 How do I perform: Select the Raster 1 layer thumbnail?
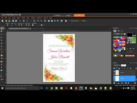click(x=117, y=78)
